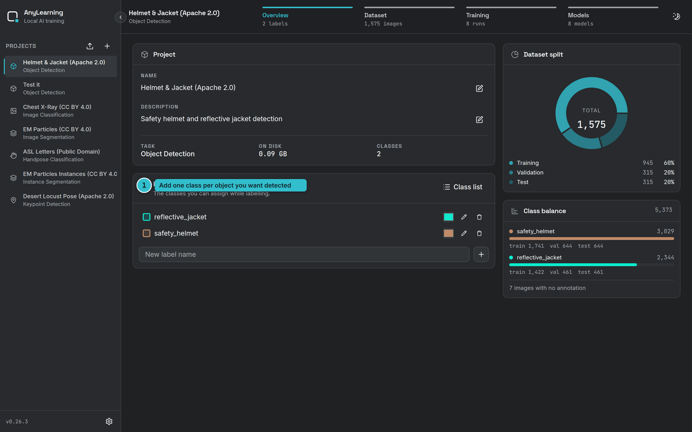Screen dimensions: 692x432
Task: Switch to the Dataset tab
Action: [x=409, y=17]
